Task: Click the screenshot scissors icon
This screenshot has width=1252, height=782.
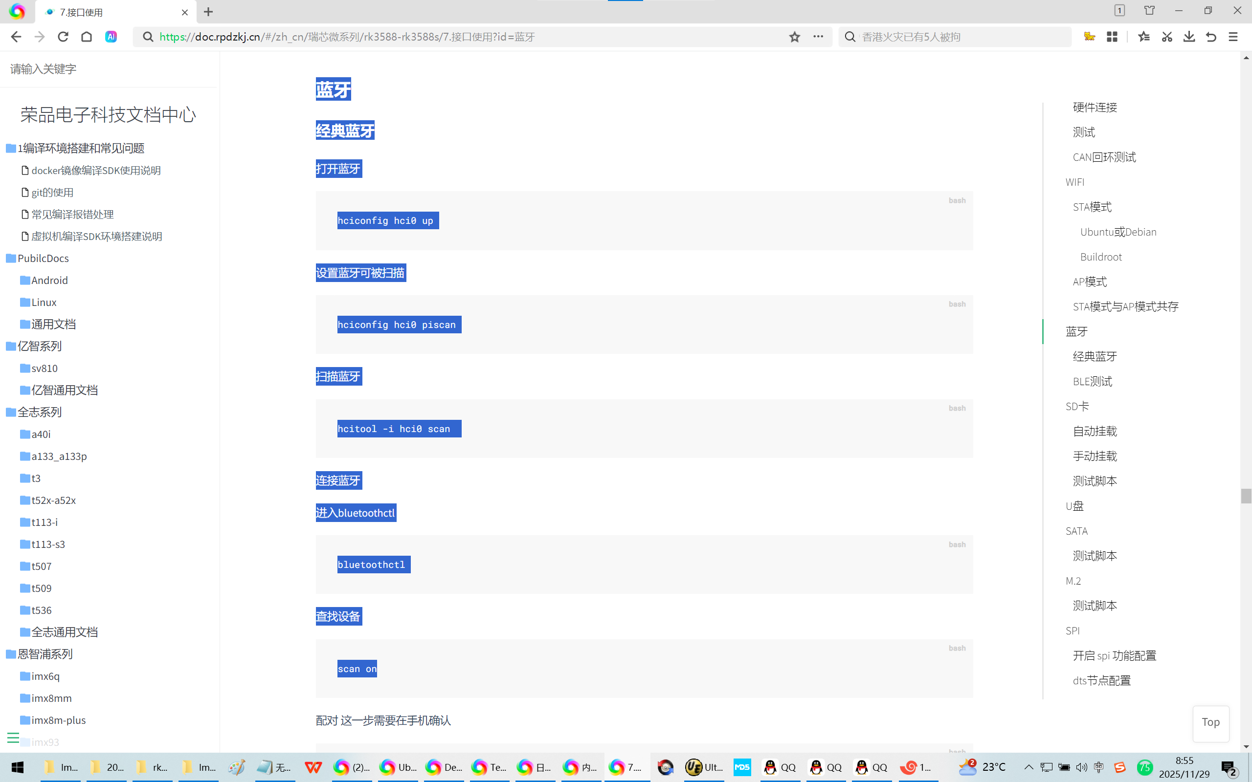Action: 1166,37
